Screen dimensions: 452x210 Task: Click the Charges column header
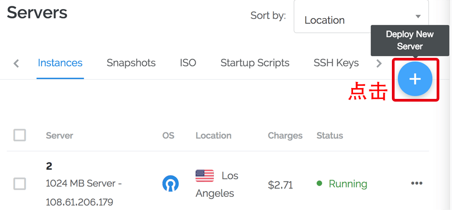pyautogui.click(x=285, y=135)
